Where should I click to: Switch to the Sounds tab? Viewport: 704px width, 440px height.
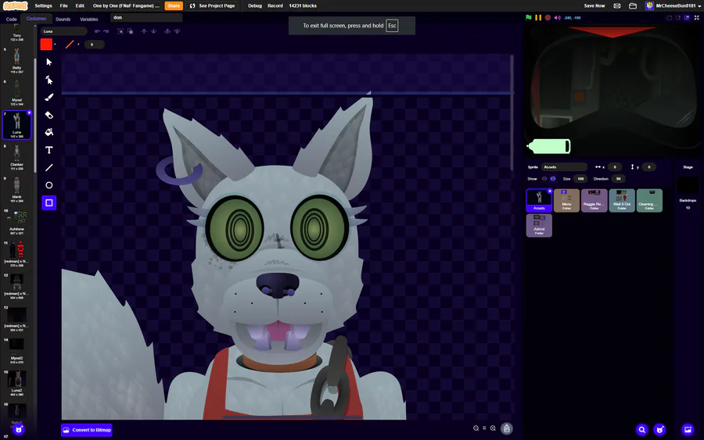pos(63,20)
